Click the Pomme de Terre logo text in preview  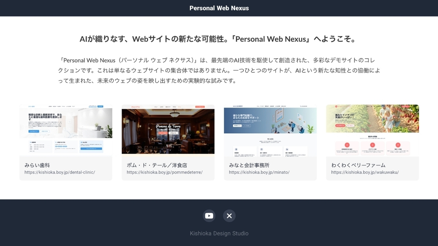(x=168, y=126)
